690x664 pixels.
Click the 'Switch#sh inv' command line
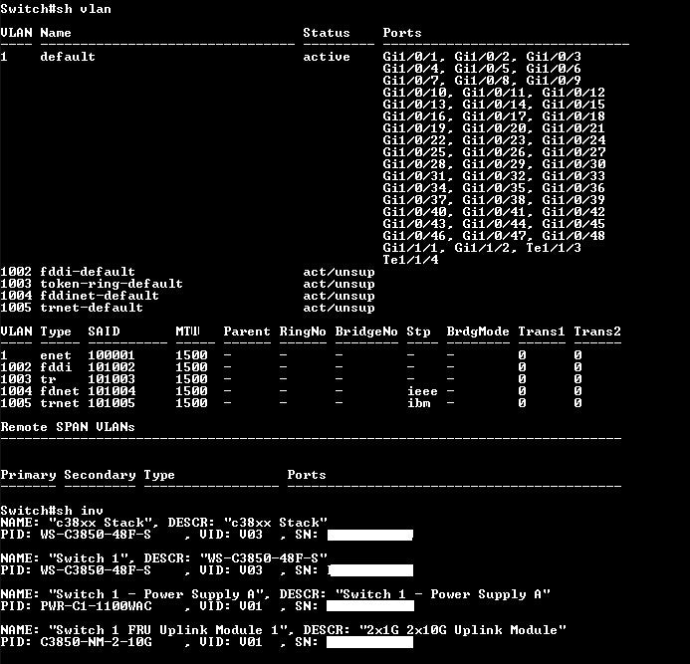tap(52, 511)
